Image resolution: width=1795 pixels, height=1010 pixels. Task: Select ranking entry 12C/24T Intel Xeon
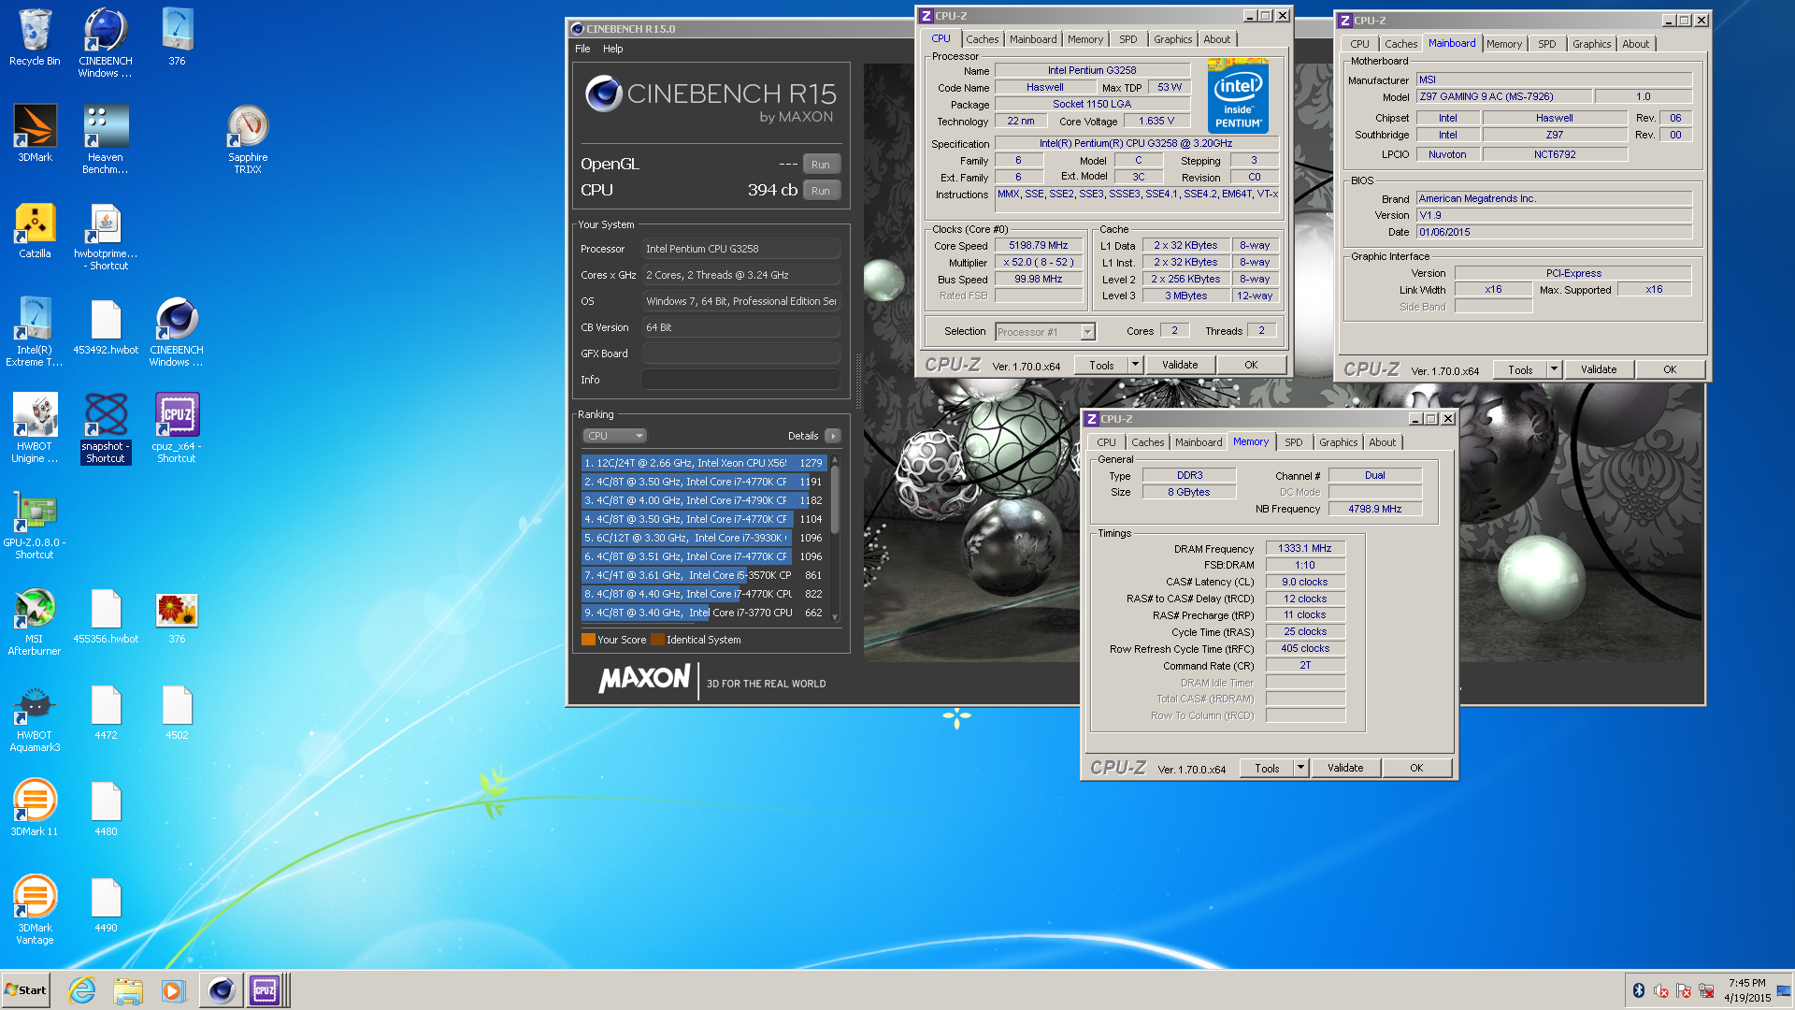coord(703,463)
